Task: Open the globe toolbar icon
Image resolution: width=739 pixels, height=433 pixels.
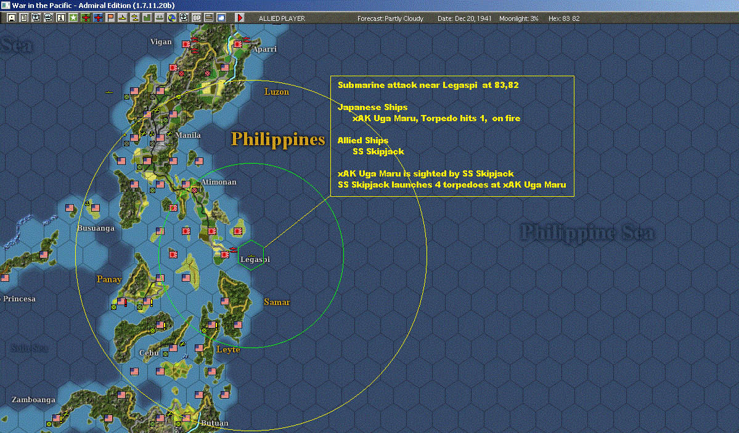Action: [171, 18]
